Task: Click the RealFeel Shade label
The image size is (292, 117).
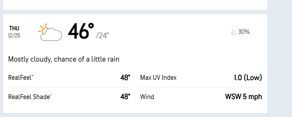Action: tap(29, 97)
